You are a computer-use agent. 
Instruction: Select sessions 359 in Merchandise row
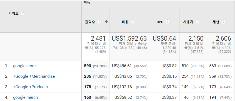[213, 76]
